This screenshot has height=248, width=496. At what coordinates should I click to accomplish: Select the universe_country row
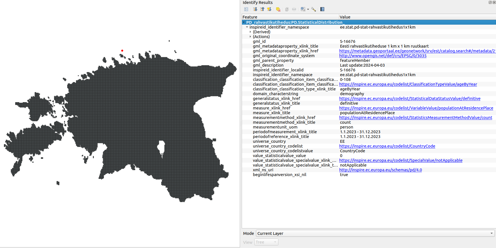click(369, 141)
